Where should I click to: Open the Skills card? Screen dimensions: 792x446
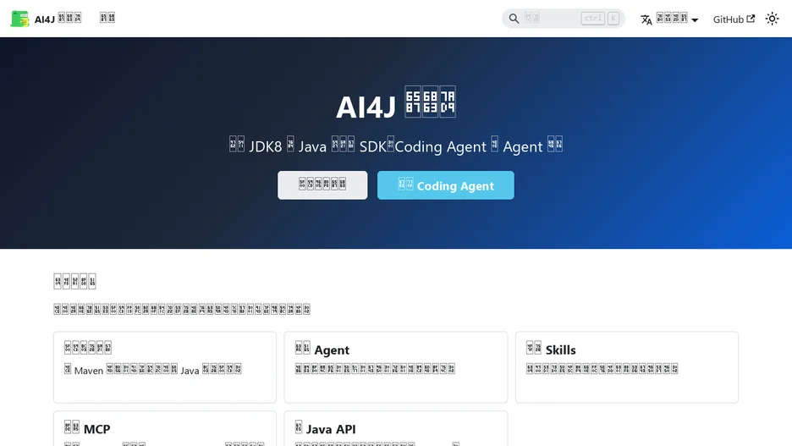pos(627,367)
